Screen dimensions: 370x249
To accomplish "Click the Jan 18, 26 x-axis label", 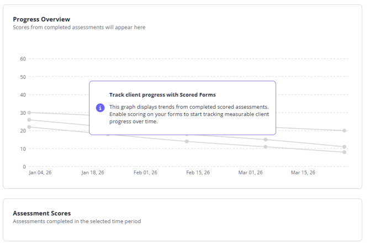I will coord(93,173).
